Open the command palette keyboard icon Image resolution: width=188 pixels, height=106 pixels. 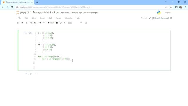pos(86,23)
